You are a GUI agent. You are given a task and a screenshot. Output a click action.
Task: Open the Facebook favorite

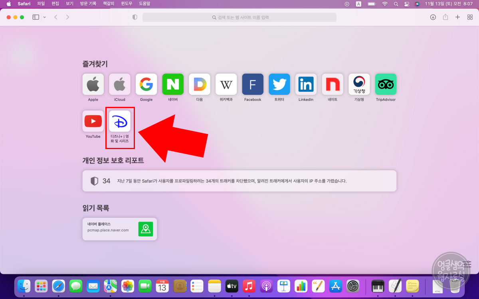253,84
